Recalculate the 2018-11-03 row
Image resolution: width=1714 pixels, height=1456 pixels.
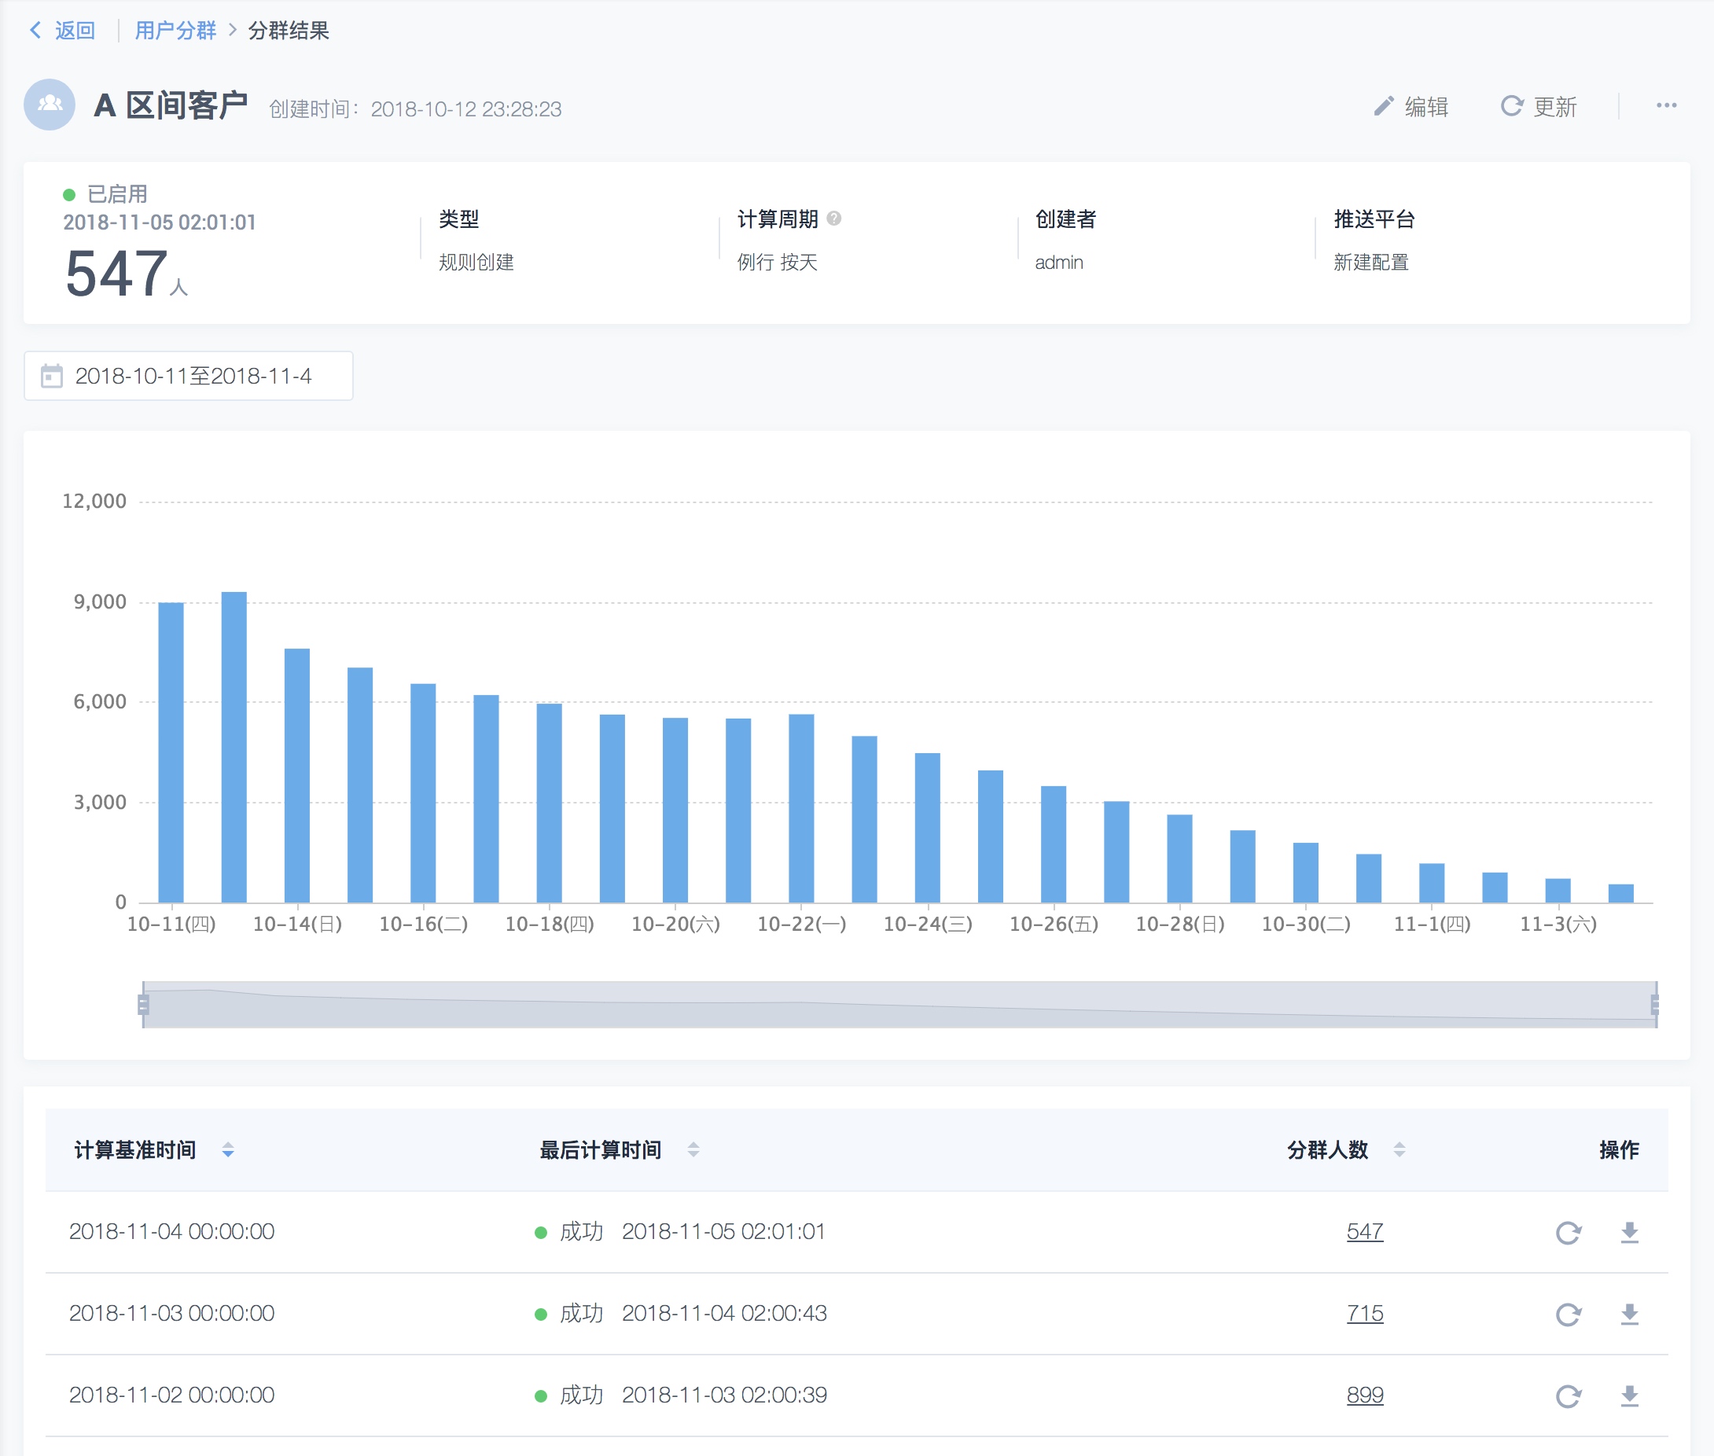[x=1568, y=1314]
